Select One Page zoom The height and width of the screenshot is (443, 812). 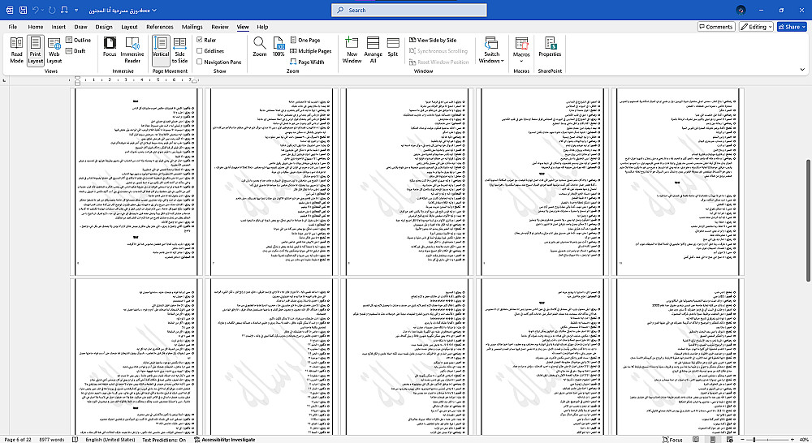click(305, 40)
